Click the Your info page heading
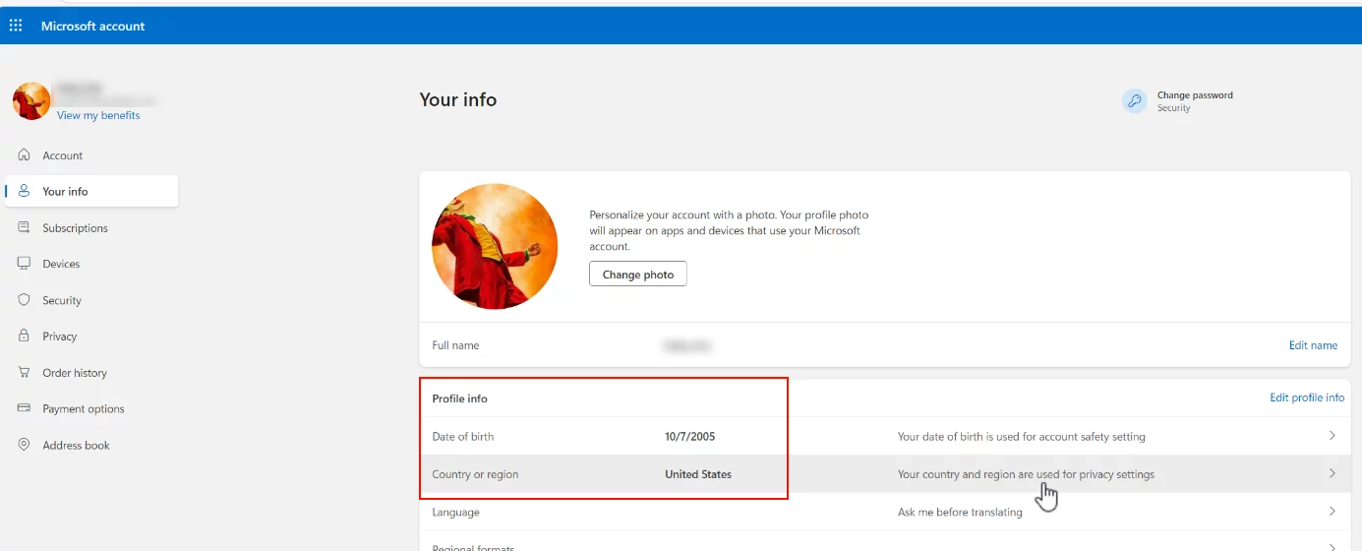The height and width of the screenshot is (551, 1362). 458,99
